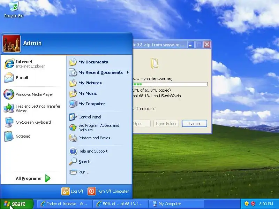
Task: Launch Internet Explorer from Start menu
Action: (x=9, y=64)
